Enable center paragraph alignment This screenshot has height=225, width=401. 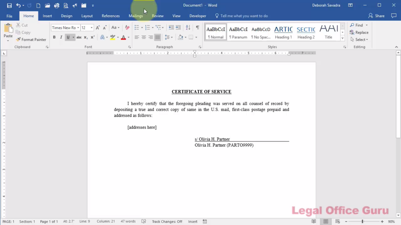point(143,37)
